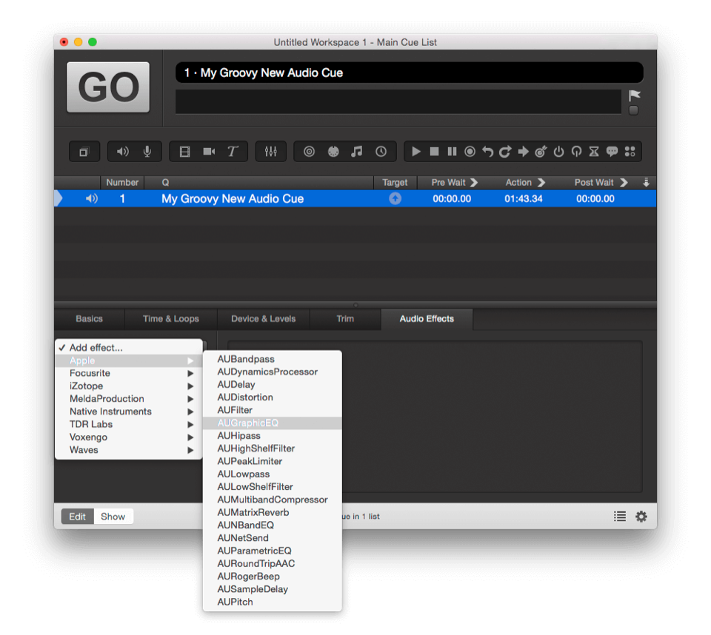This screenshot has width=711, height=635.
Task: Switch to Edit mode
Action: tap(77, 517)
